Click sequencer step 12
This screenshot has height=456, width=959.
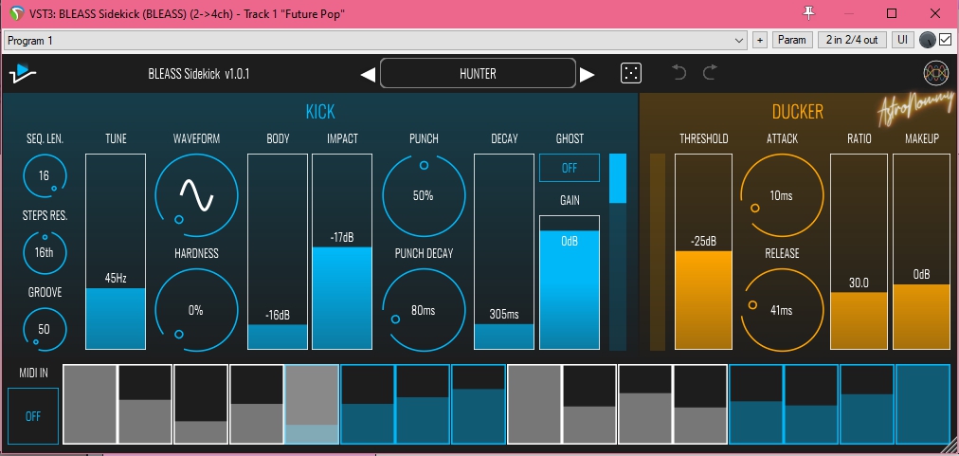(700, 404)
